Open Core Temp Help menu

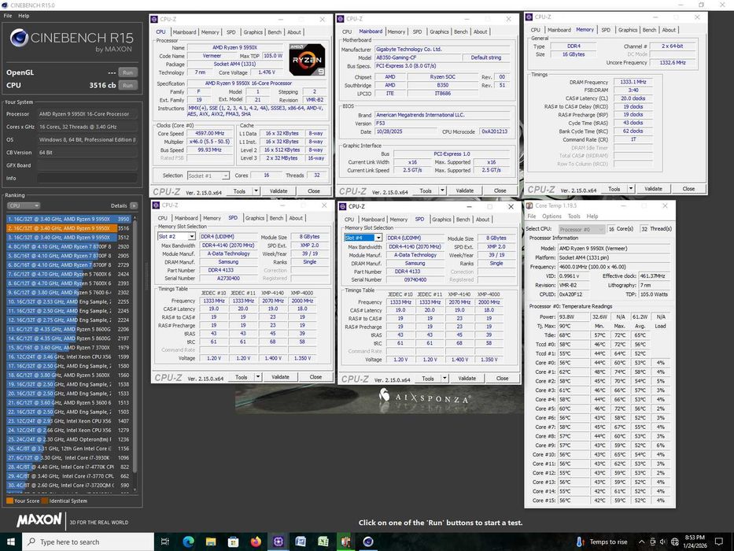click(x=592, y=216)
